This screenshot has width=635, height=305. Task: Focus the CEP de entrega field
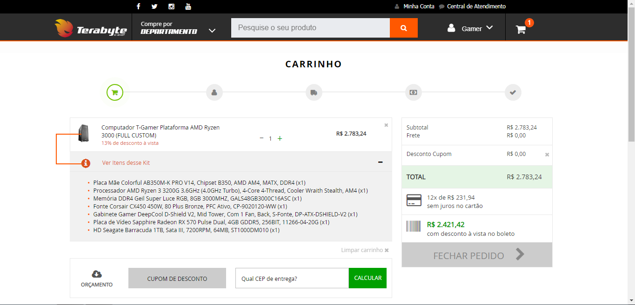[292, 278]
